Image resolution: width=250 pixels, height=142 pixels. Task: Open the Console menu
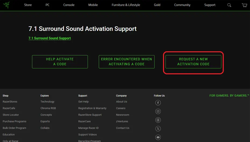coord(69,5)
